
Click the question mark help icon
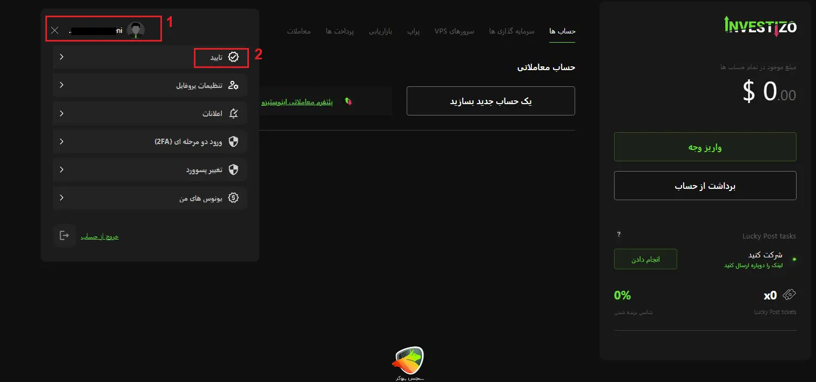[x=618, y=234]
